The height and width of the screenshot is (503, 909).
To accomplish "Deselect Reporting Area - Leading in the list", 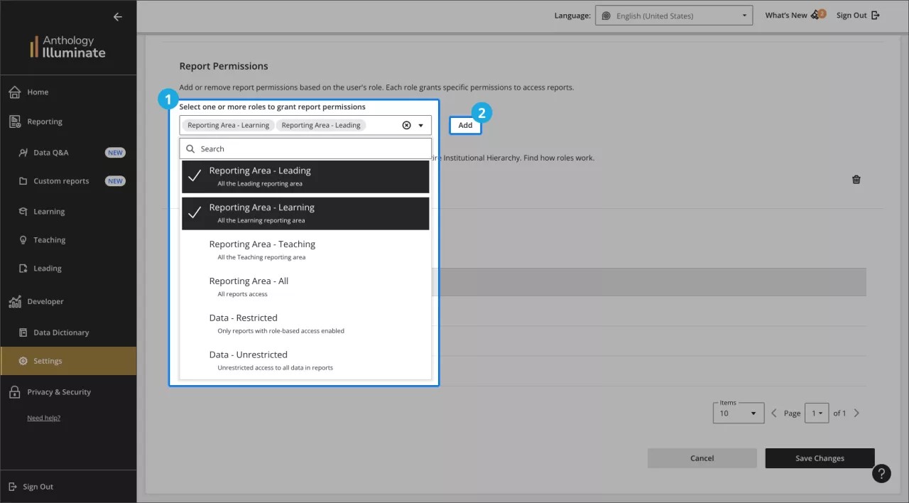I will pos(305,176).
